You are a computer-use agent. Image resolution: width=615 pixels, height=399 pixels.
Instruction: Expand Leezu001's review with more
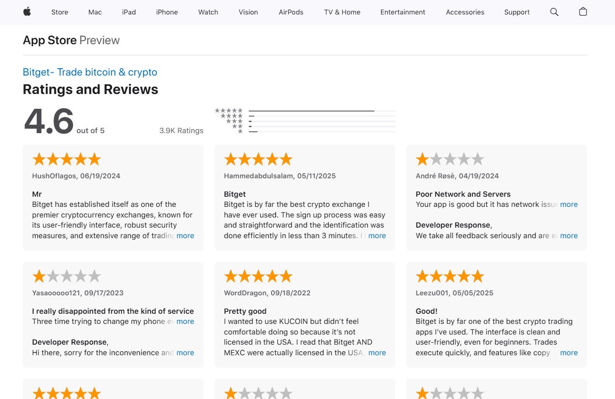[568, 352]
